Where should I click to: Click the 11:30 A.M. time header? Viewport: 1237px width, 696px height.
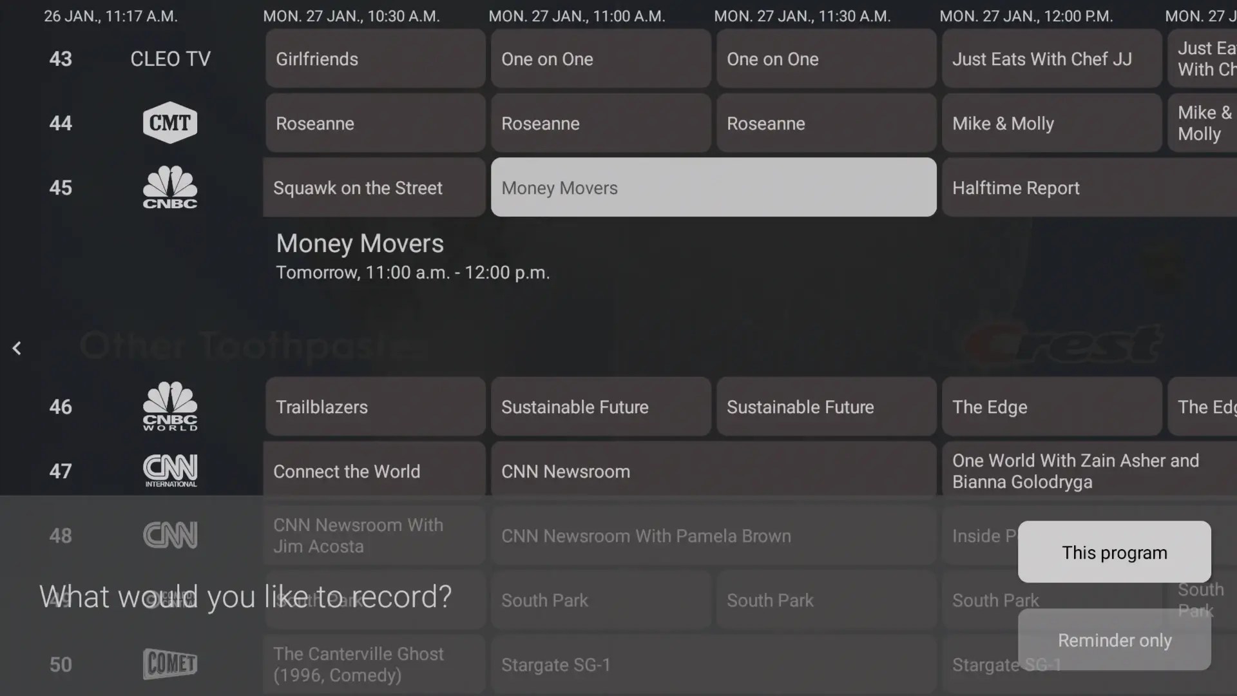803,16
